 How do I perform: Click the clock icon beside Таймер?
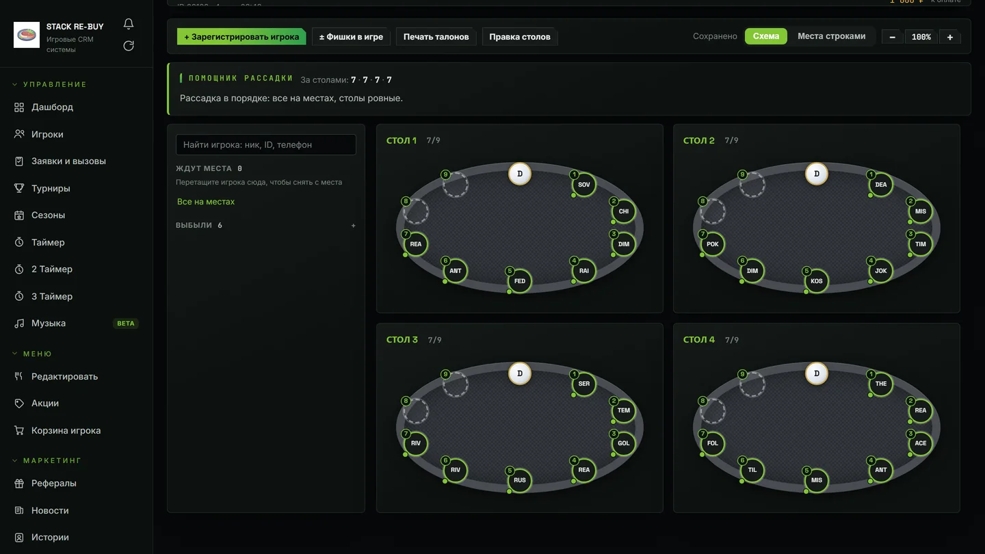[x=19, y=242]
